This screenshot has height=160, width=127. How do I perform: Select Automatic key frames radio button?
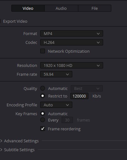click(x=43, y=114)
